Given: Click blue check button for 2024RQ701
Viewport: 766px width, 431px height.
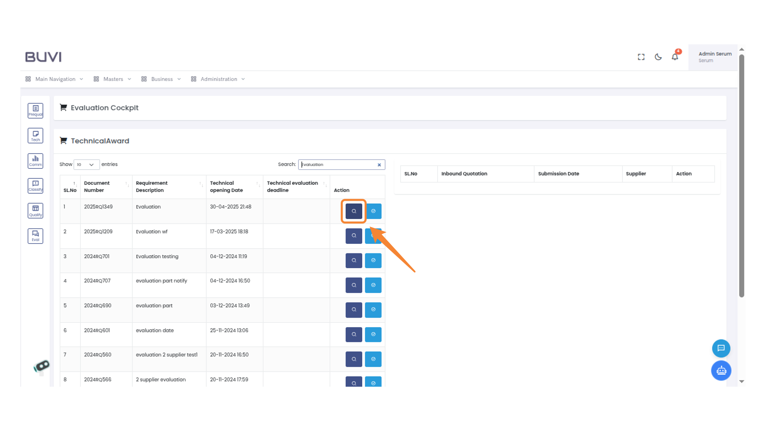Looking at the screenshot, I should tap(373, 261).
